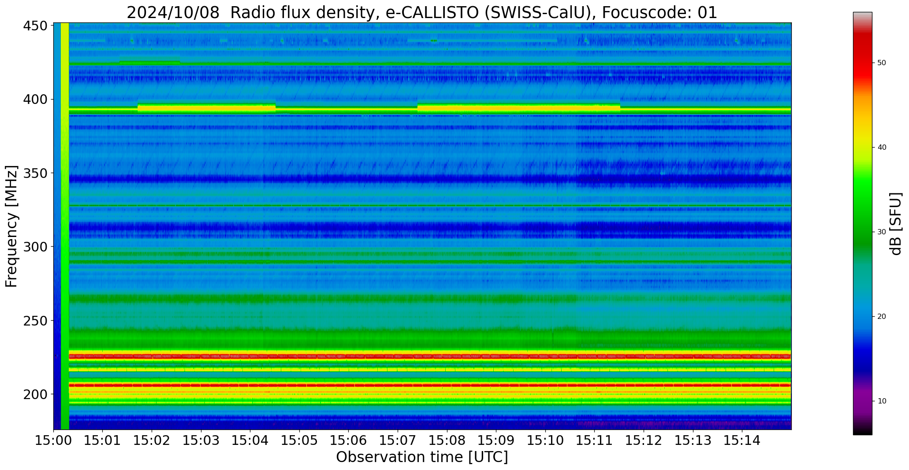The height and width of the screenshot is (470, 909).
Task: Click the red emission band near 205 MHz
Action: [x=430, y=385]
